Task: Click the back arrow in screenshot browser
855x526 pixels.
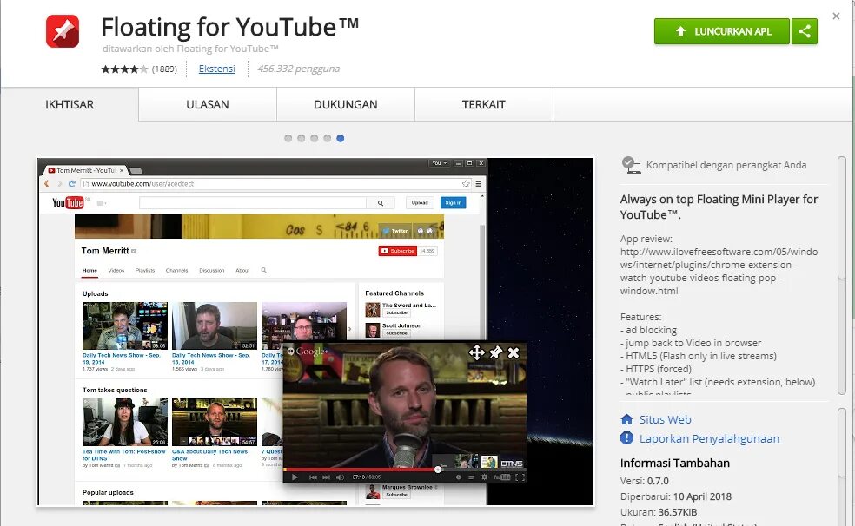Action: tap(47, 184)
